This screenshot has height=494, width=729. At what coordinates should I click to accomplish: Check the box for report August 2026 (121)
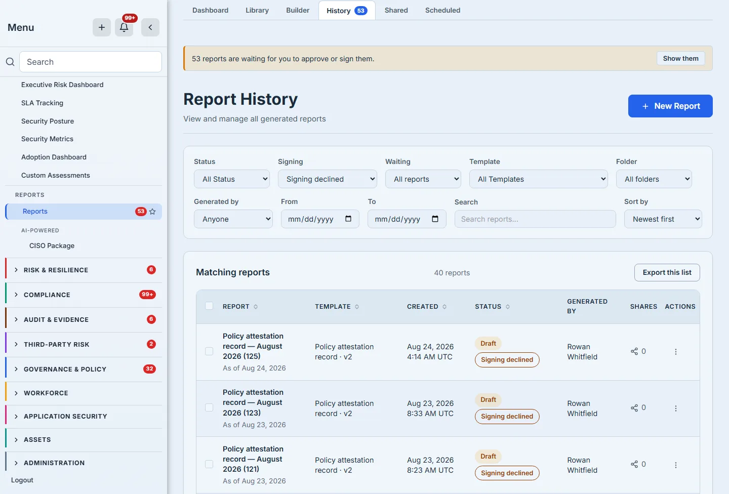pyautogui.click(x=209, y=464)
